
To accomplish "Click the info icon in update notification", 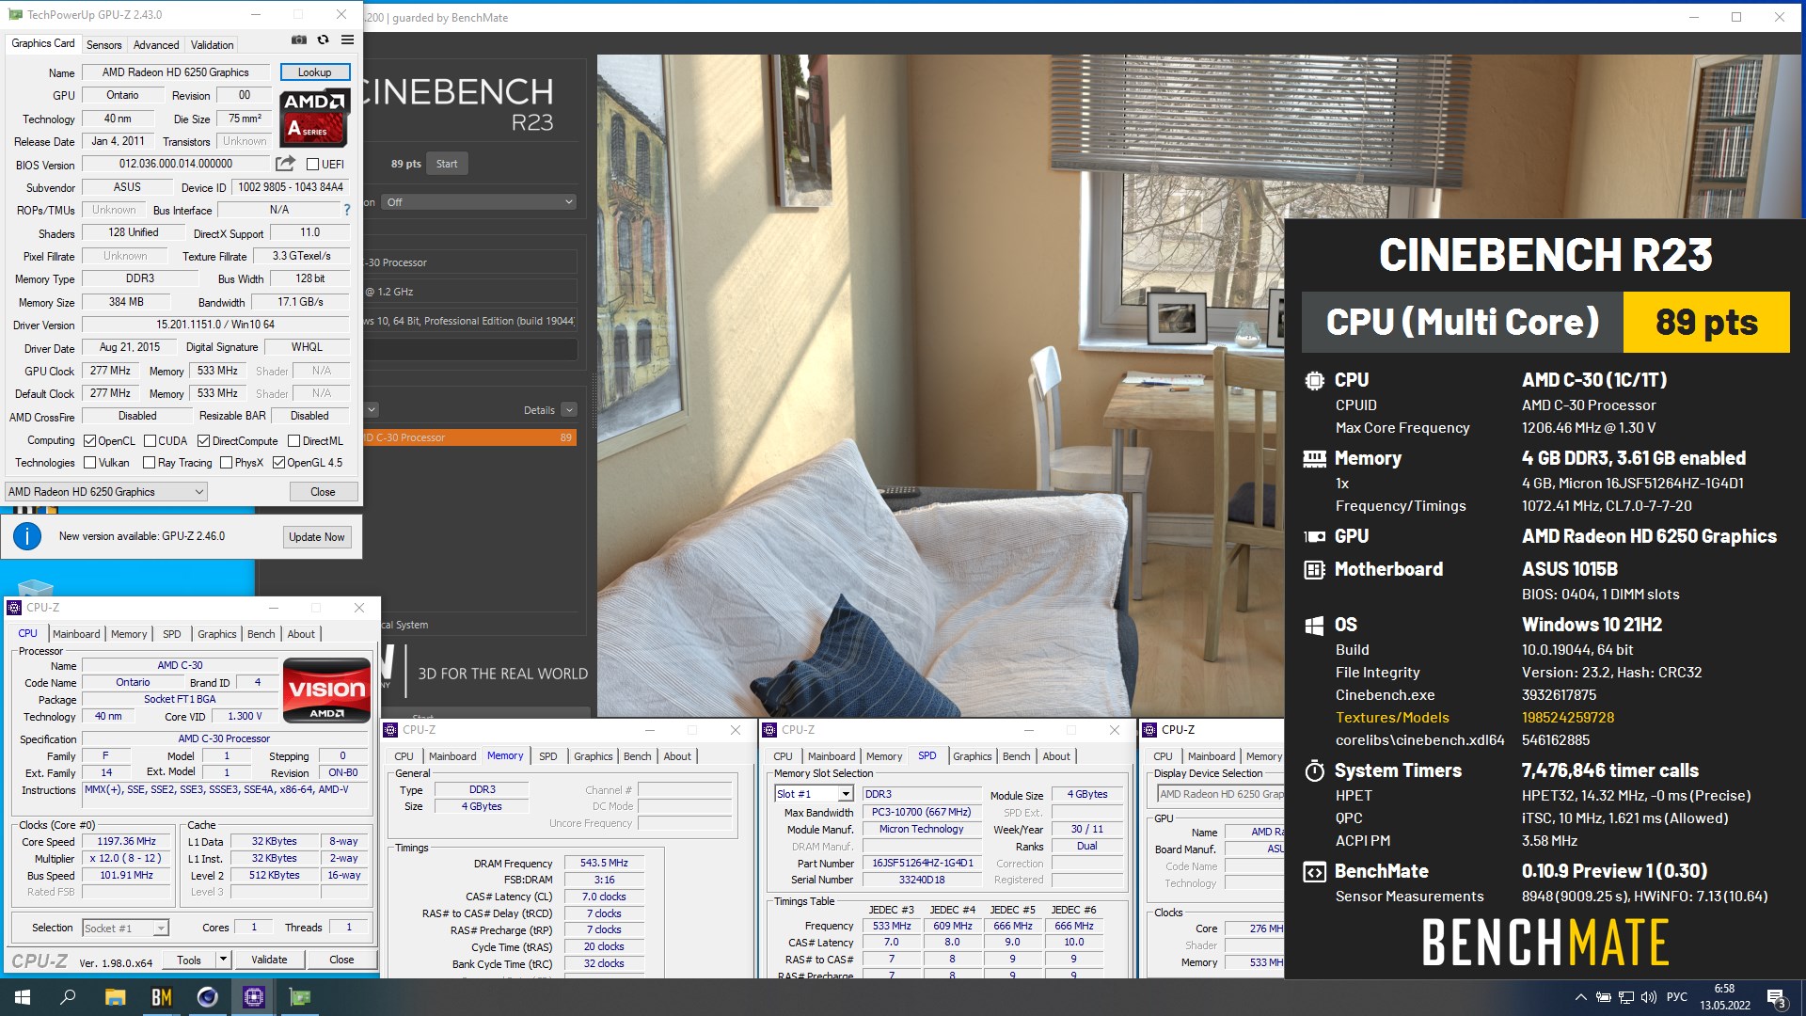I will pyautogui.click(x=27, y=536).
